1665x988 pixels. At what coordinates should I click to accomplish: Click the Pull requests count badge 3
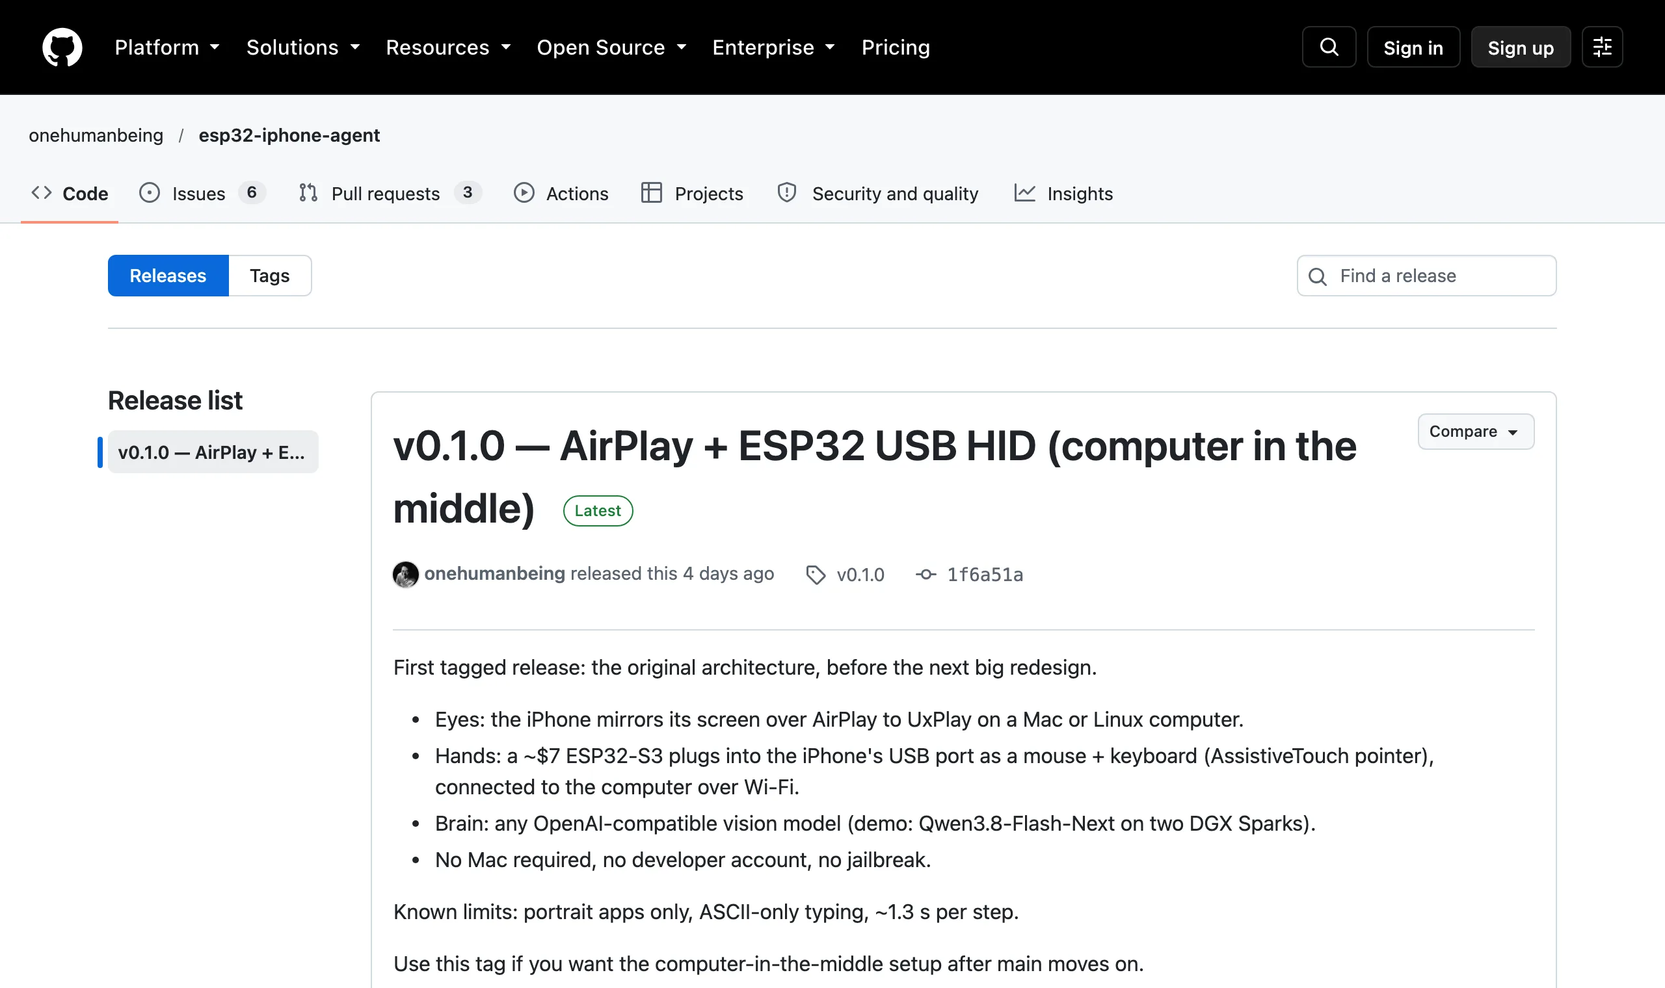[x=468, y=192]
